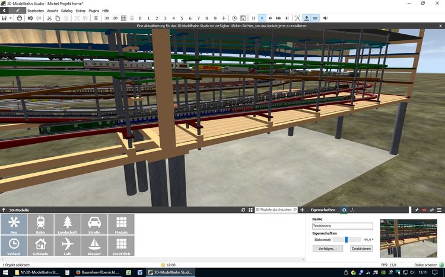Step simulation forward one frame
This screenshot has height=277, width=445.
pyautogui.click(x=287, y=18)
